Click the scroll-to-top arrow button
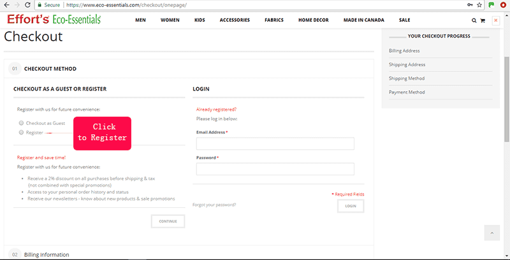This screenshot has height=260, width=510. [492, 233]
